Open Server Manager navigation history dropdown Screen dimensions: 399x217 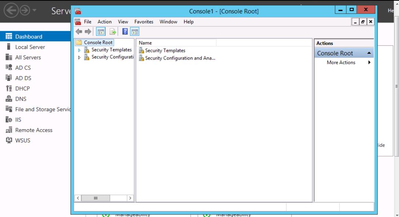[34, 10]
